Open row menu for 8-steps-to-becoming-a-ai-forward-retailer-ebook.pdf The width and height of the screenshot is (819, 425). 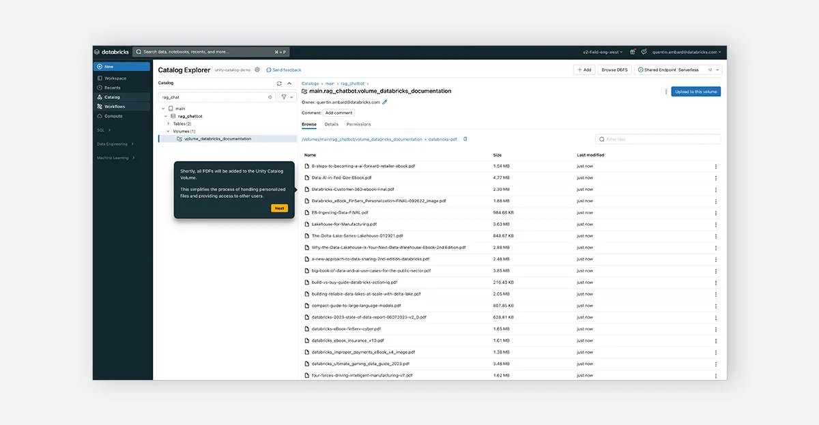tap(716, 166)
